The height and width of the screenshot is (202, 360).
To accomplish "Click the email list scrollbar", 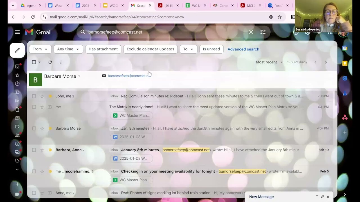I will click(335, 98).
